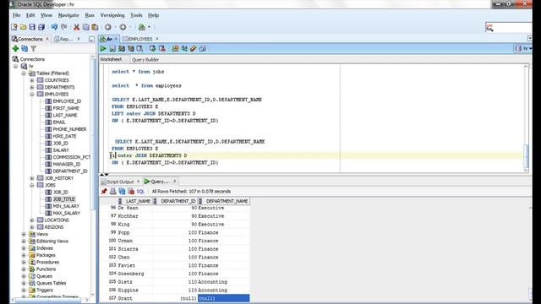The width and height of the screenshot is (541, 304).
Task: Open the connection dropdown arrow in main toolbar
Action: click(149, 27)
